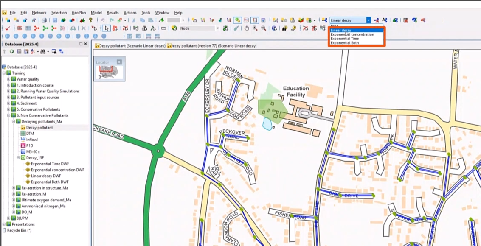Click the sort icon in the Database panel
The image size is (481, 246).
33,52
